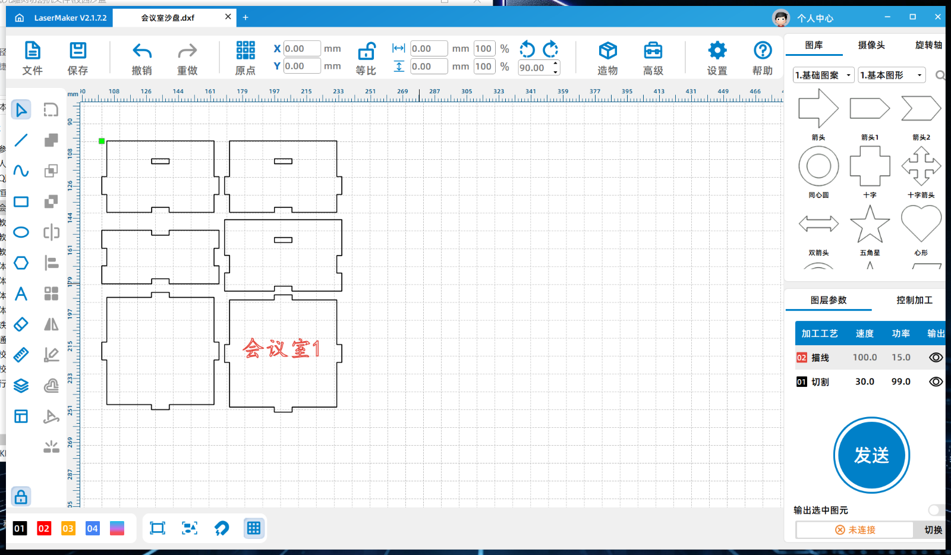
Task: Close the 会议室沙盘.dxf tab
Action: [228, 17]
